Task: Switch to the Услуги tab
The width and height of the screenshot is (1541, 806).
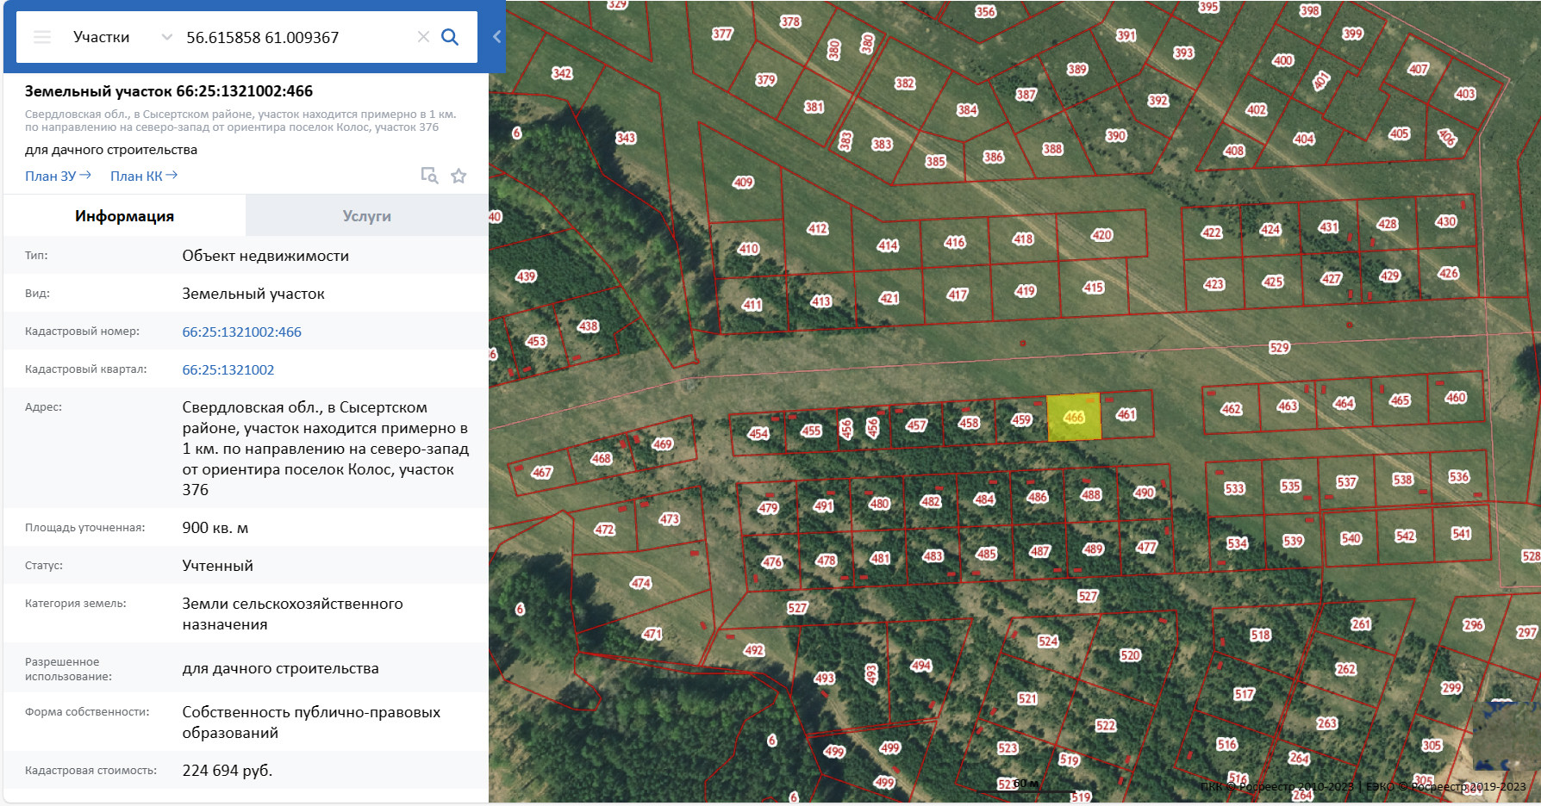Action: pyautogui.click(x=366, y=216)
